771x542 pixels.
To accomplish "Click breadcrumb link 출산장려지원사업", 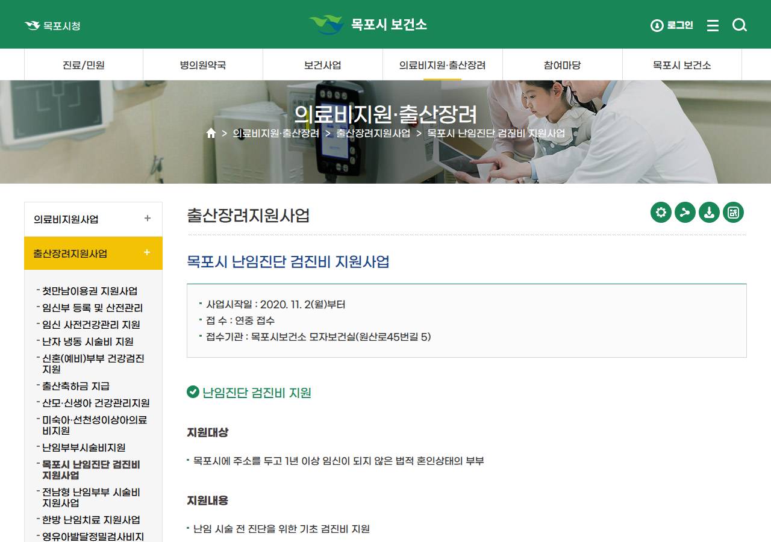I will point(373,133).
